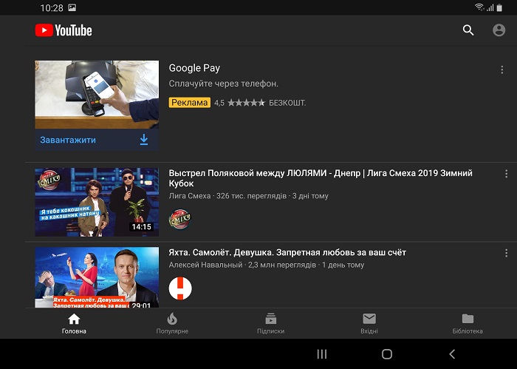
Task: Tap the YouTube logo in the header
Action: (64, 30)
